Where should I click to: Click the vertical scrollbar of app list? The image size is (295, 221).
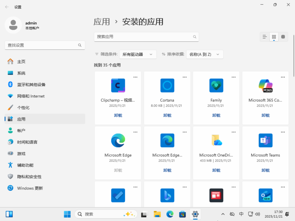coord(294,56)
